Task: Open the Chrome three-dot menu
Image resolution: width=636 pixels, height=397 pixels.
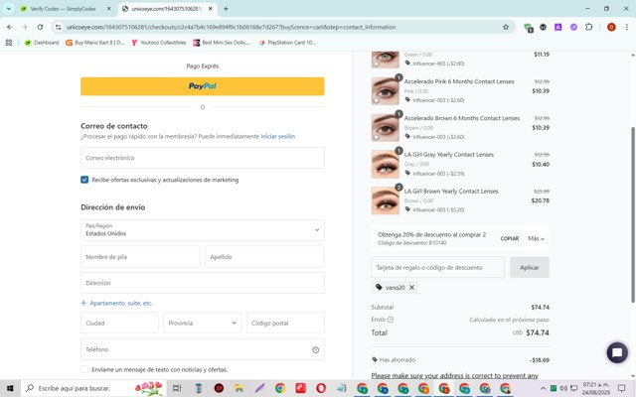Action: [x=627, y=27]
